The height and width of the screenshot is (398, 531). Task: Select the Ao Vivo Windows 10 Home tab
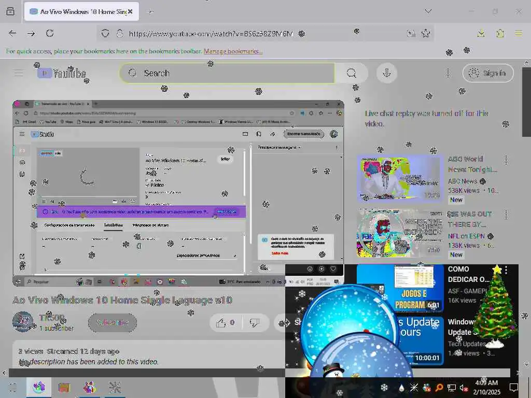(x=81, y=11)
